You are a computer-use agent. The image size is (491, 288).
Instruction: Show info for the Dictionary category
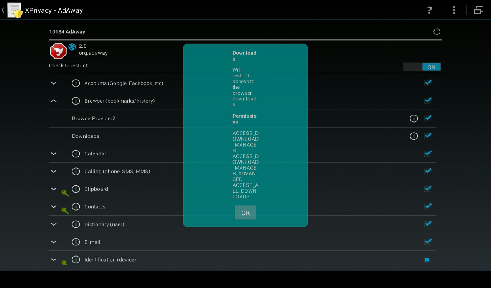[x=76, y=224]
